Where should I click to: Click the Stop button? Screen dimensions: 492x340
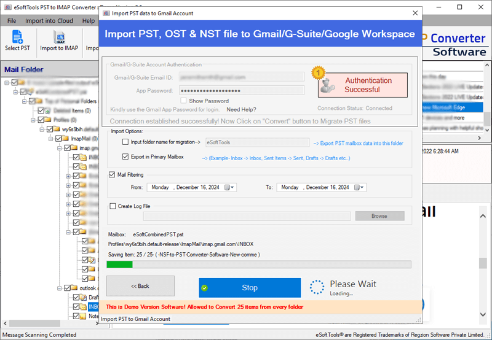click(250, 288)
